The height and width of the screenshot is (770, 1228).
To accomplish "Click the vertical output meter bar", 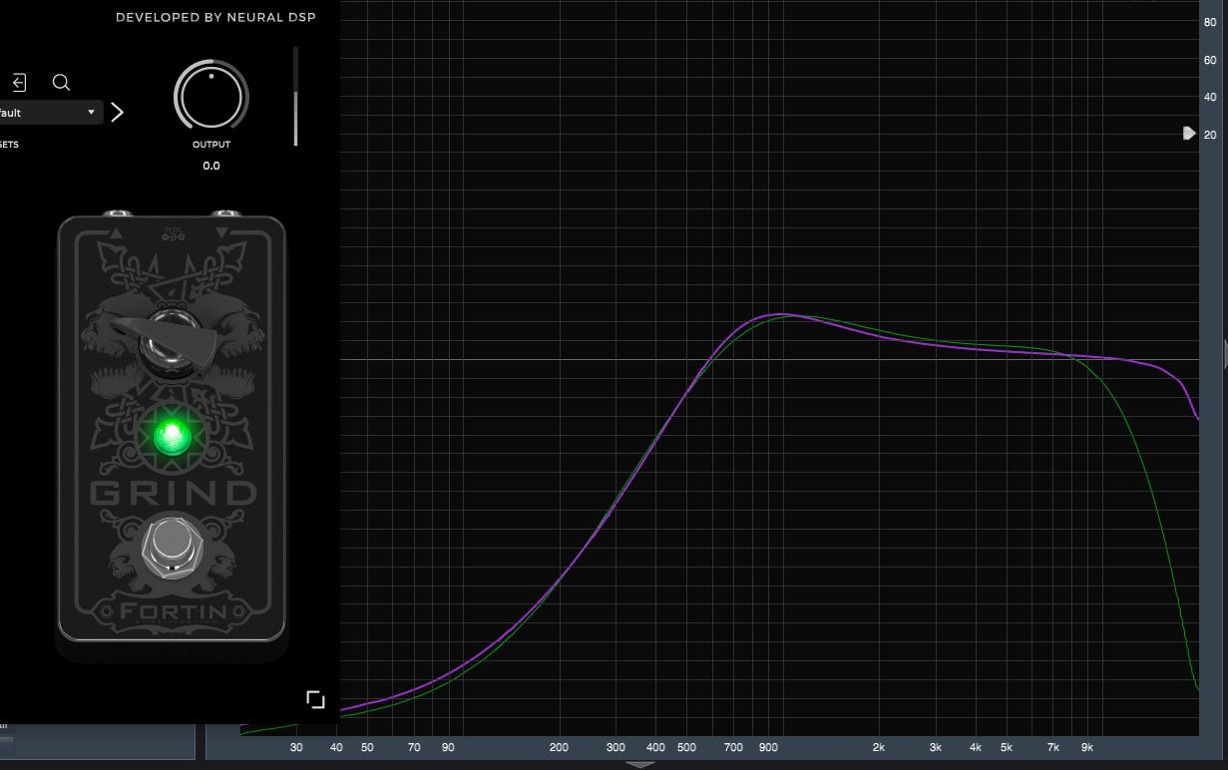I will [295, 96].
